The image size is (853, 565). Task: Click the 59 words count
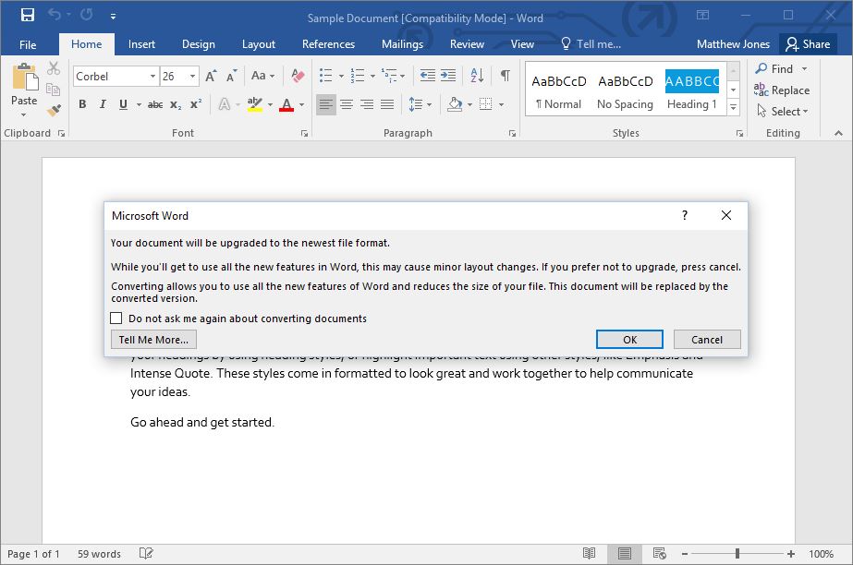pyautogui.click(x=99, y=554)
